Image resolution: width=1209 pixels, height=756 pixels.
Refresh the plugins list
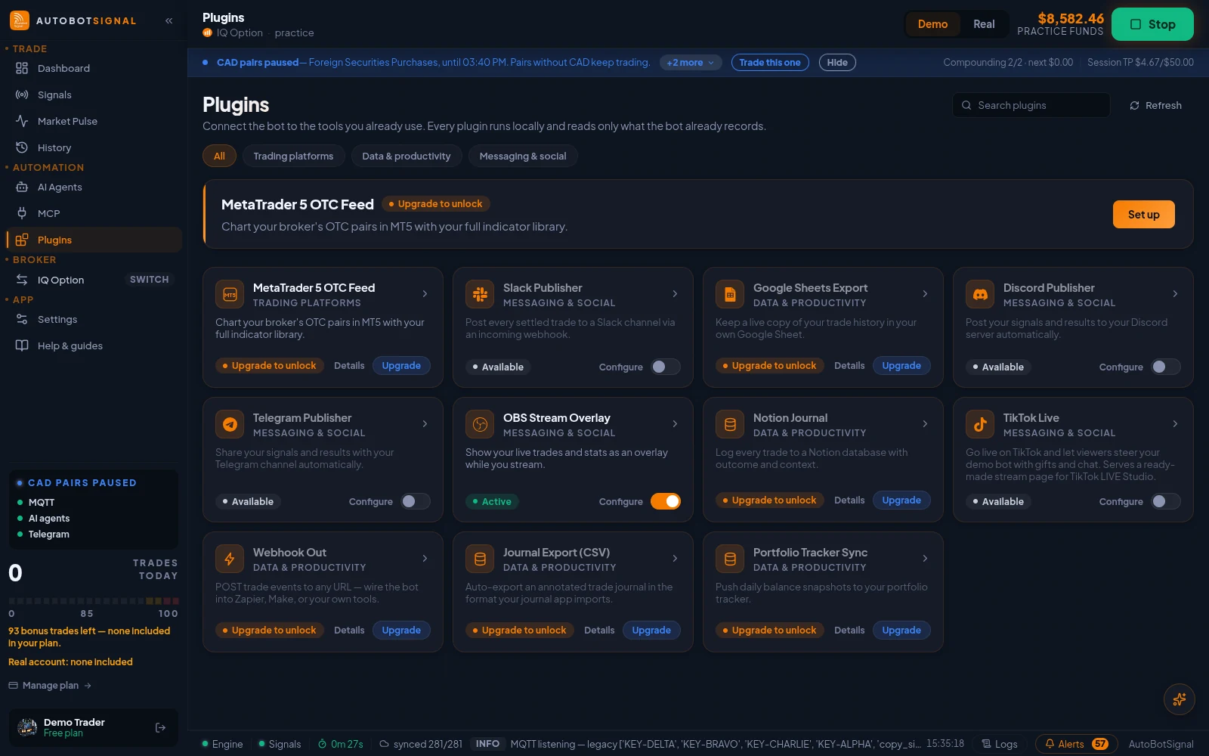point(1155,105)
